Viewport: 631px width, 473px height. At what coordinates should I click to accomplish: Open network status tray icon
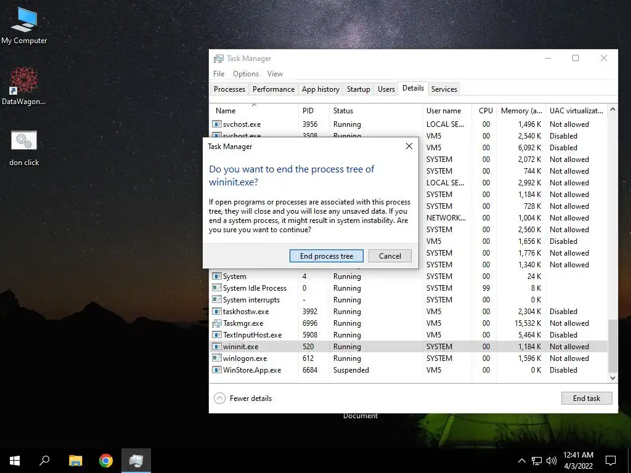click(537, 461)
